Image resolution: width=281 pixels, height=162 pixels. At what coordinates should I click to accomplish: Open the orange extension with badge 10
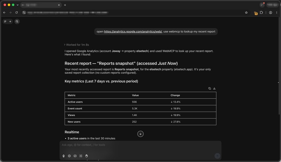click(256, 13)
